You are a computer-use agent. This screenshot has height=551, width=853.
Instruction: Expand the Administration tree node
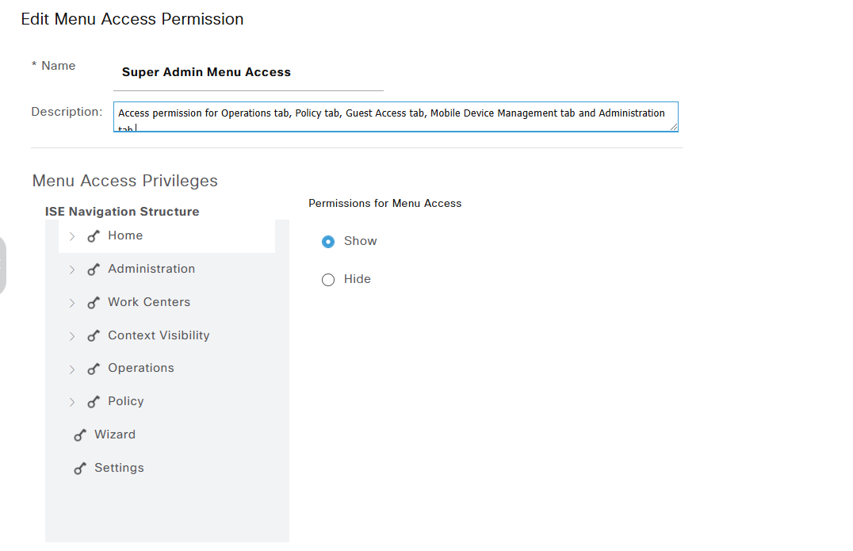click(72, 270)
